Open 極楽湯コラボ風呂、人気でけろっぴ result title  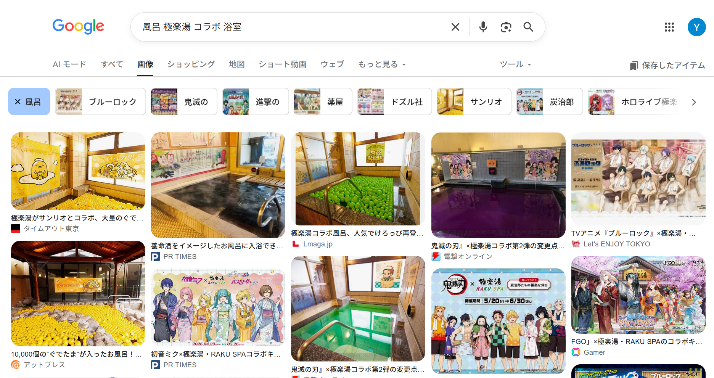357,233
